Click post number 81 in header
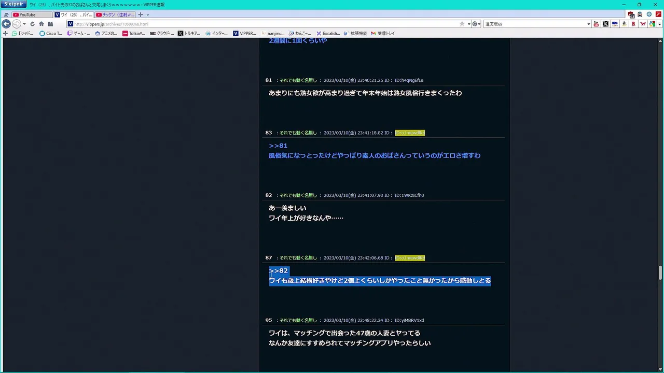Viewport: 664px width, 373px height. click(x=269, y=80)
